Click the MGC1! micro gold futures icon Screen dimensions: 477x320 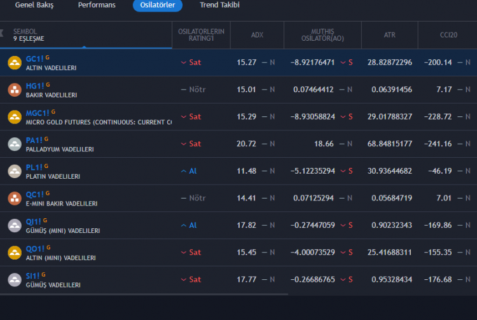pyautogui.click(x=14, y=117)
